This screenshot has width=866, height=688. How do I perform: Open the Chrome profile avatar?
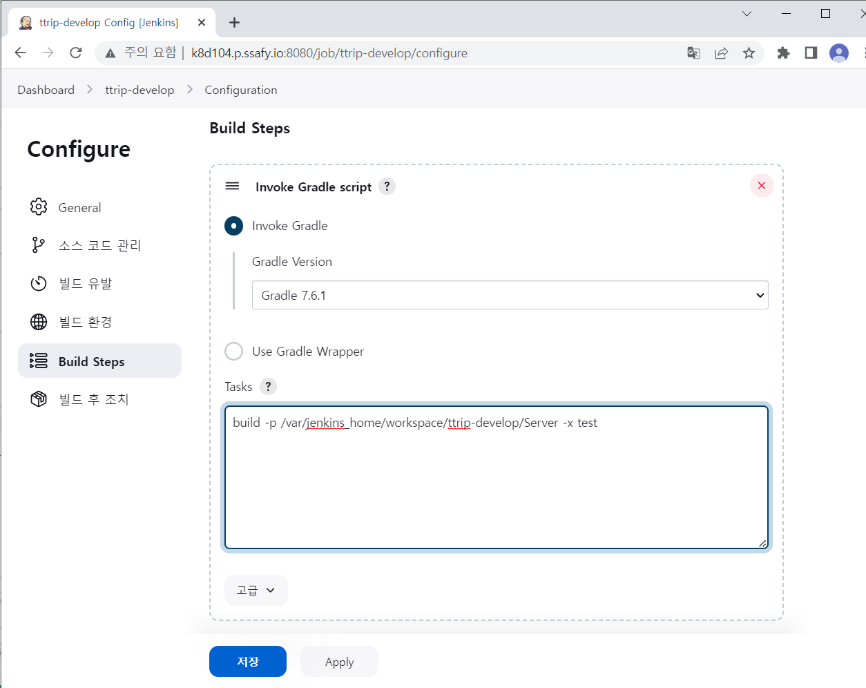point(839,53)
